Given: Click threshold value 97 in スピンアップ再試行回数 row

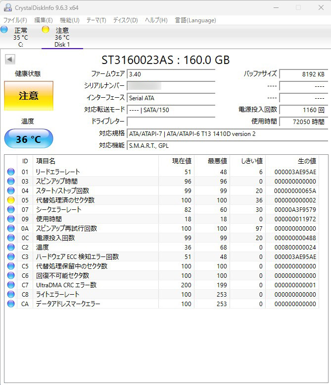Looking at the screenshot, I should pyautogui.click(x=259, y=229).
